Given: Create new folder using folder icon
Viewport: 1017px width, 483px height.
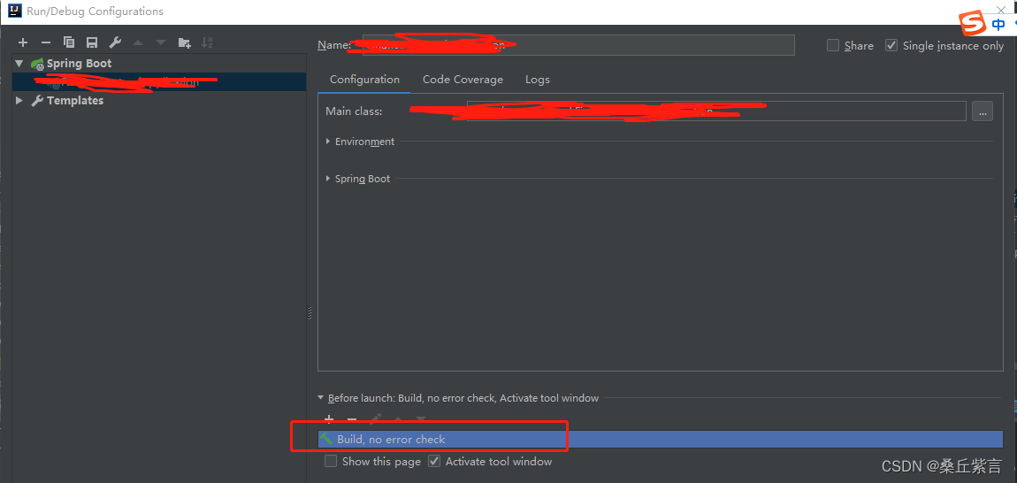Looking at the screenshot, I should point(184,42).
